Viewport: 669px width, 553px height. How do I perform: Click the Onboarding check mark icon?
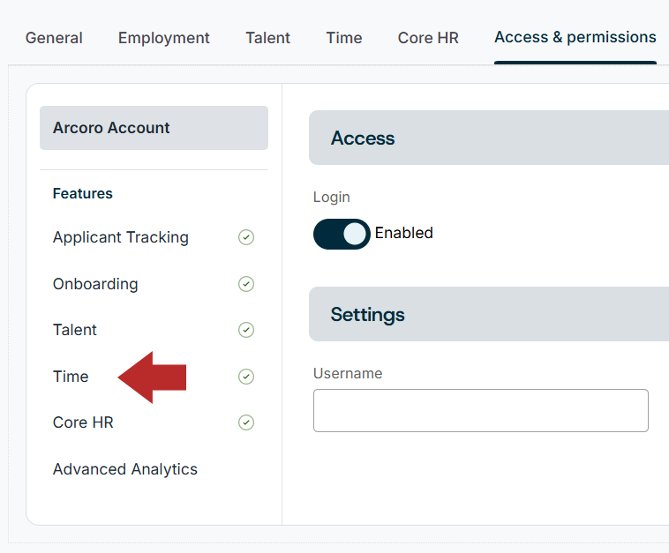pyautogui.click(x=246, y=284)
